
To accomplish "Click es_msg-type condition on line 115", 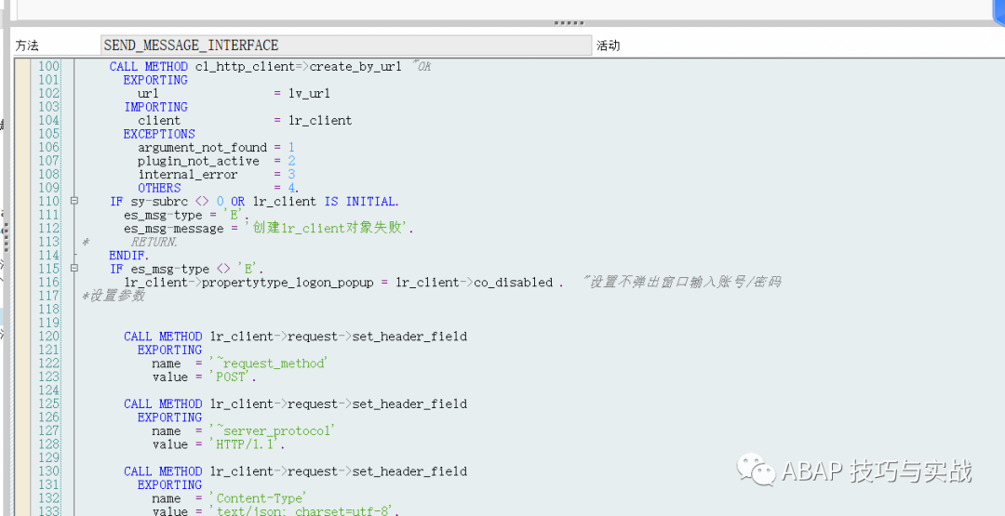I will tap(170, 269).
